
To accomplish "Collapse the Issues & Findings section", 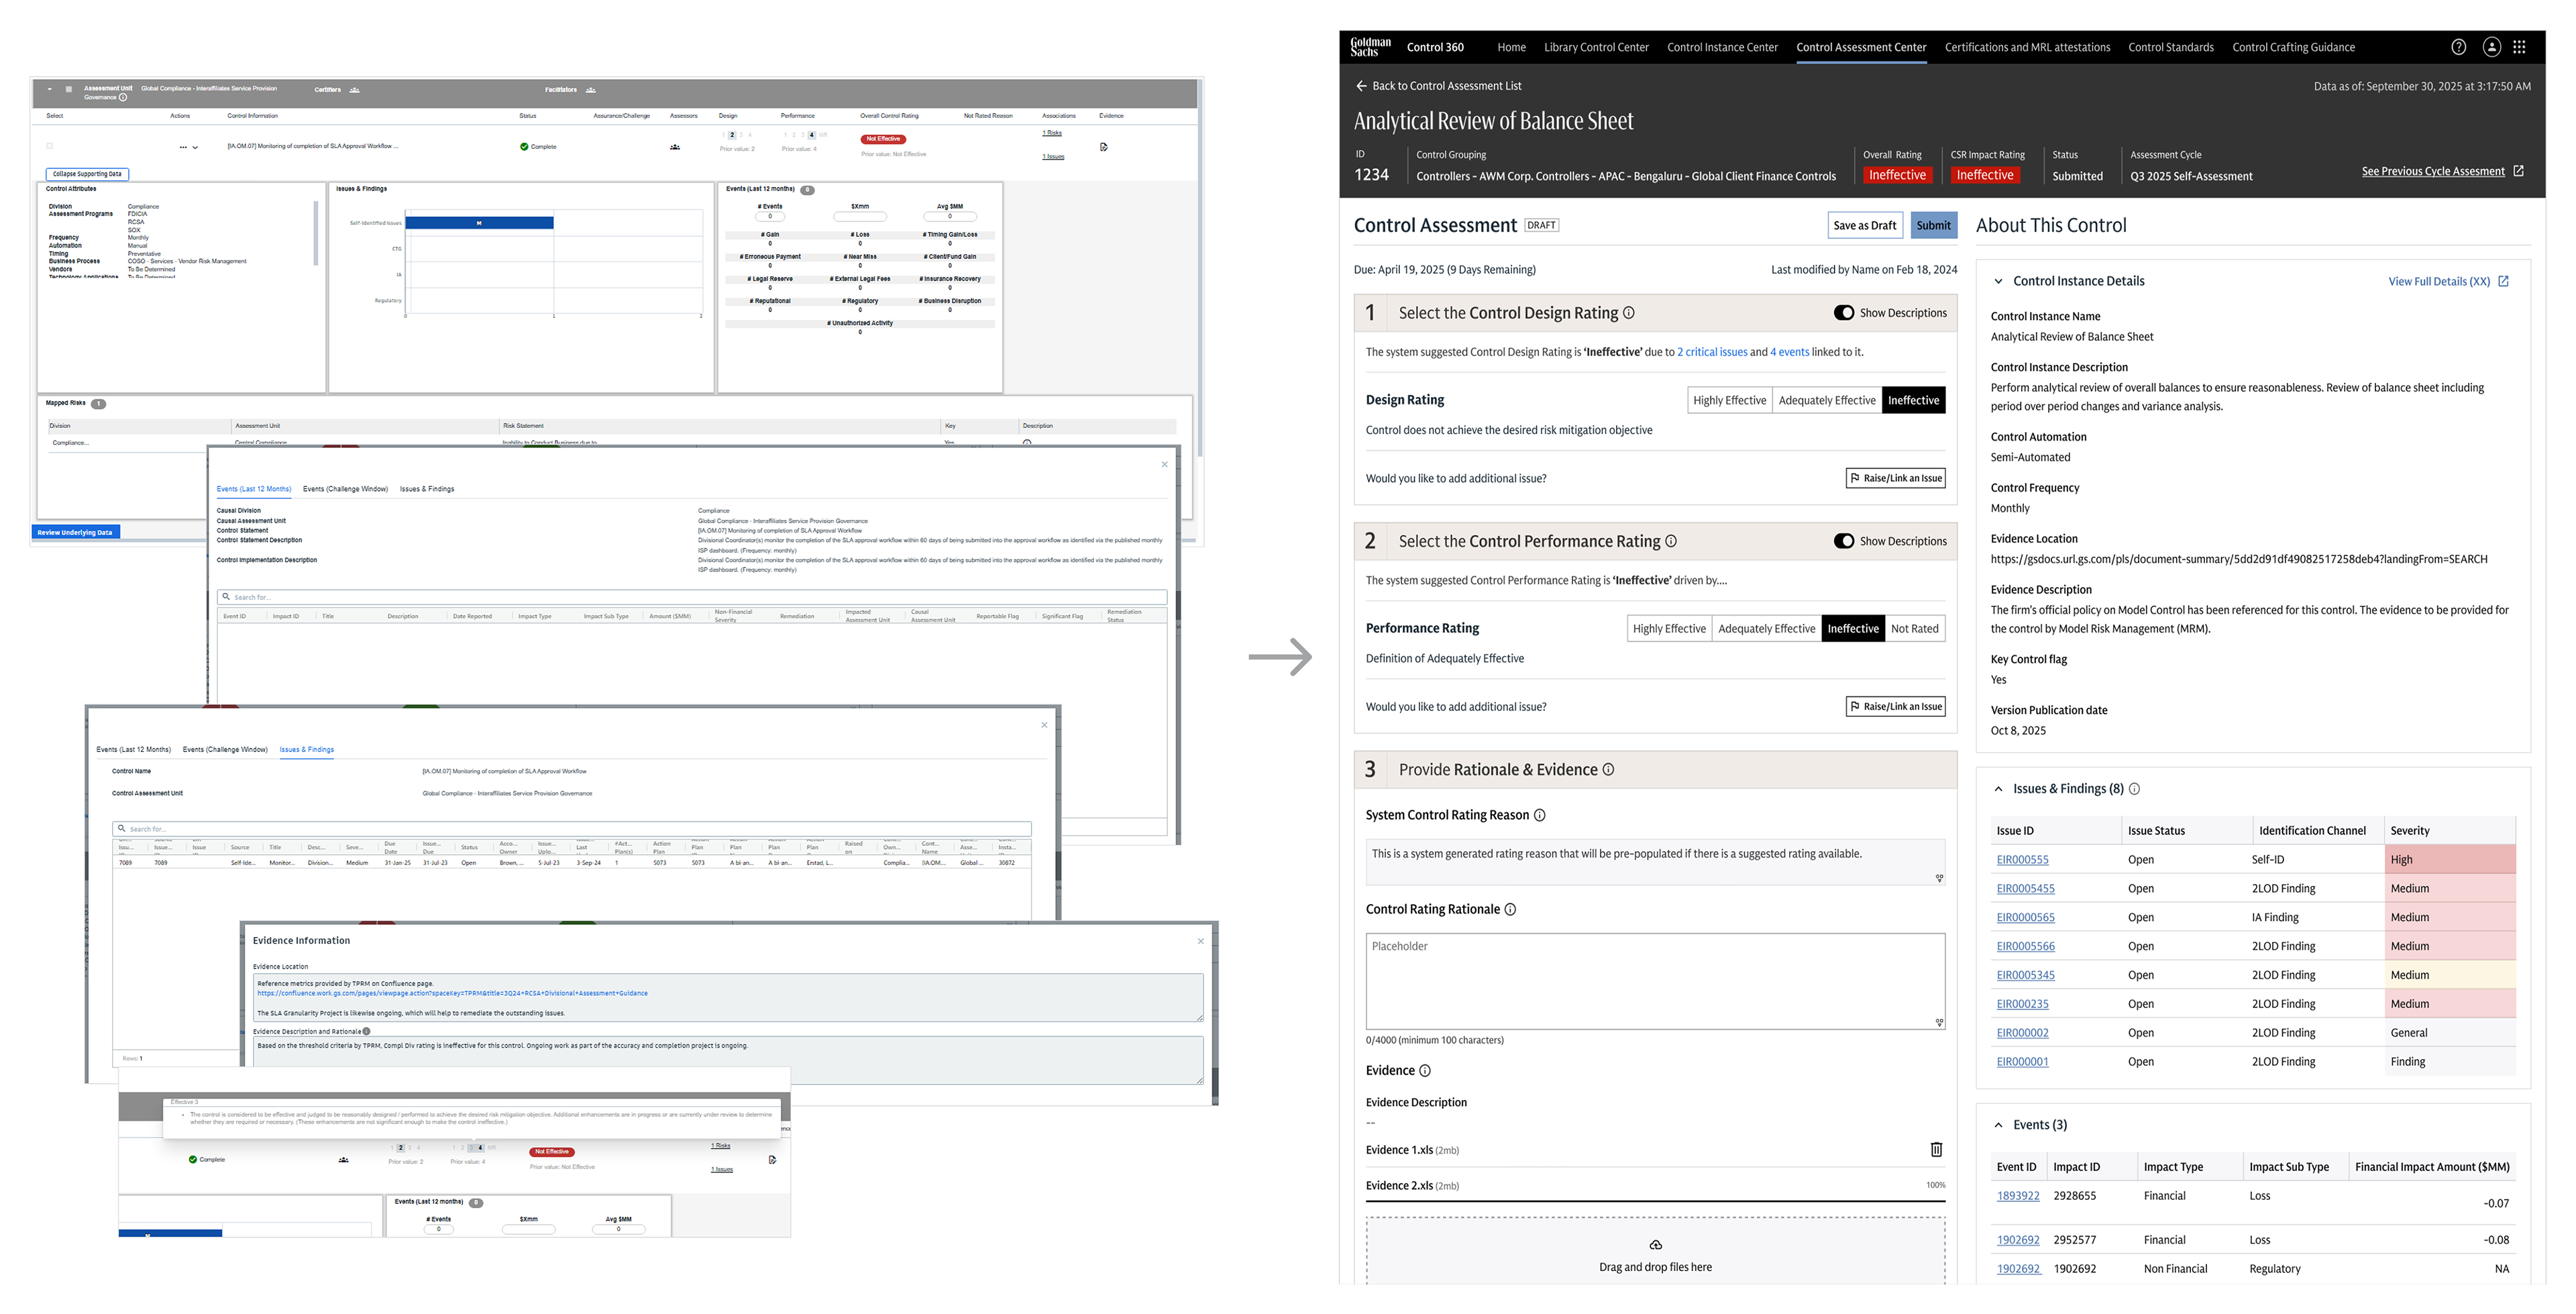I will click(x=1998, y=789).
